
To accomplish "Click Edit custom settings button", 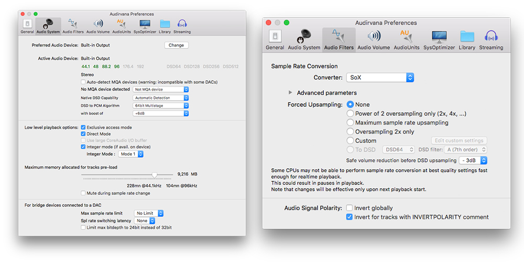I will click(x=459, y=140).
